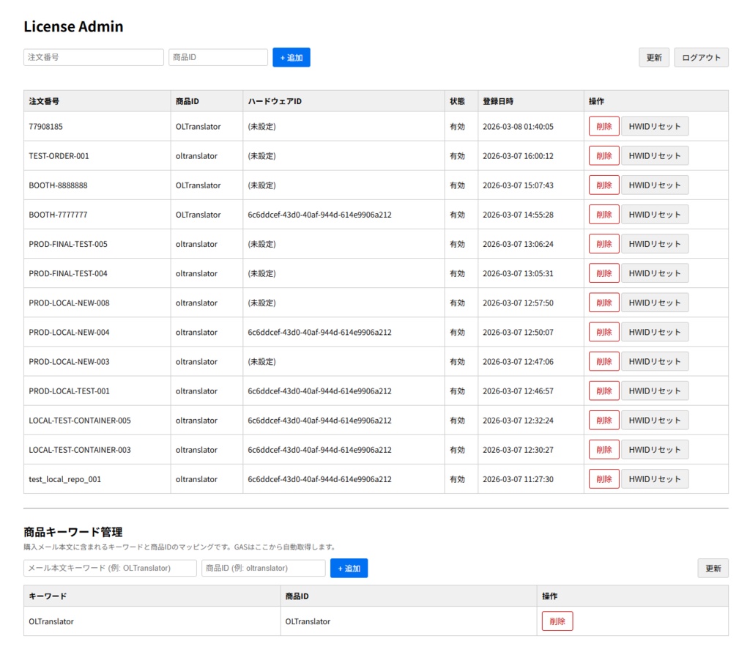Screen dimensions: 750x666
Task: Delete the OLTranslator keyword mapping
Action: (x=557, y=621)
